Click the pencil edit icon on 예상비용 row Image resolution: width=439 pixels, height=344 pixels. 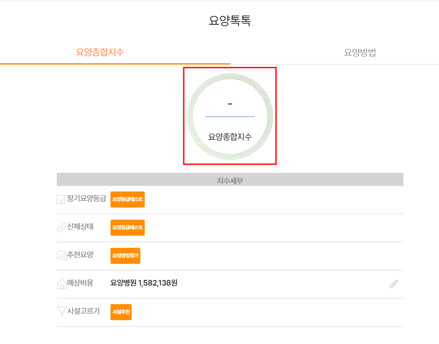coord(393,284)
